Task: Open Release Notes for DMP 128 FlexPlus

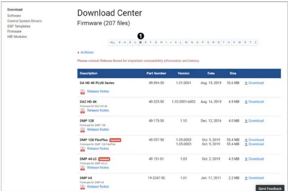Action: pyautogui.click(x=98, y=149)
